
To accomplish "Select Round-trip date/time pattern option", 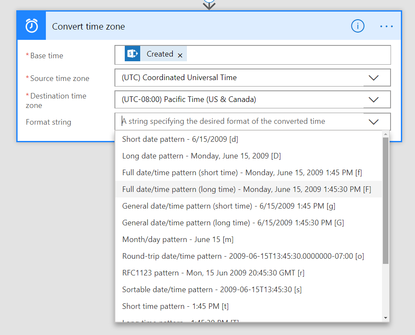I will [x=243, y=256].
